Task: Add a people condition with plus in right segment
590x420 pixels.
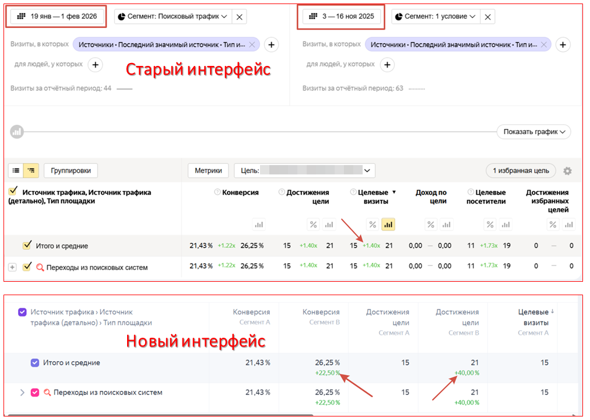Action: click(388, 65)
